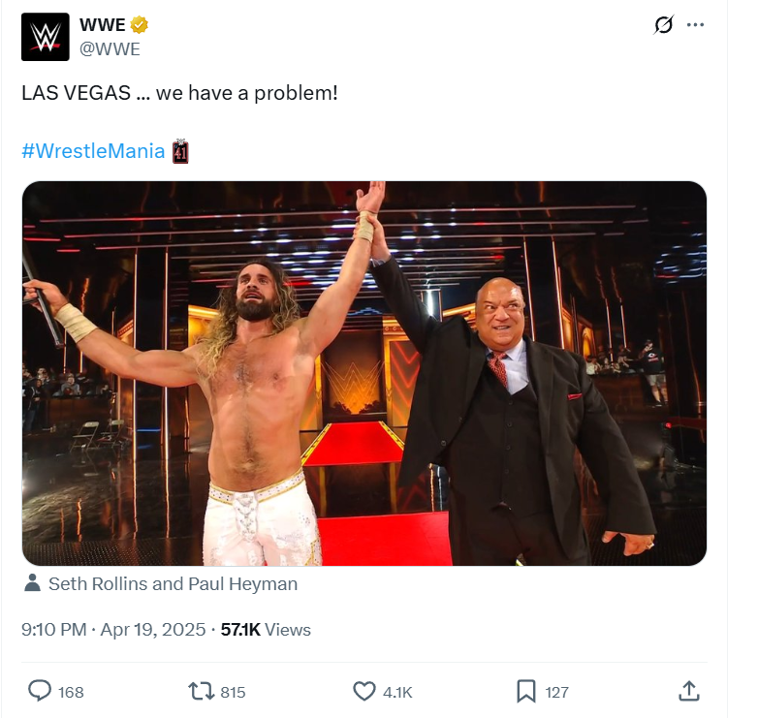The width and height of the screenshot is (758, 718).
Task: Like the post with the heart icon
Action: [x=364, y=691]
